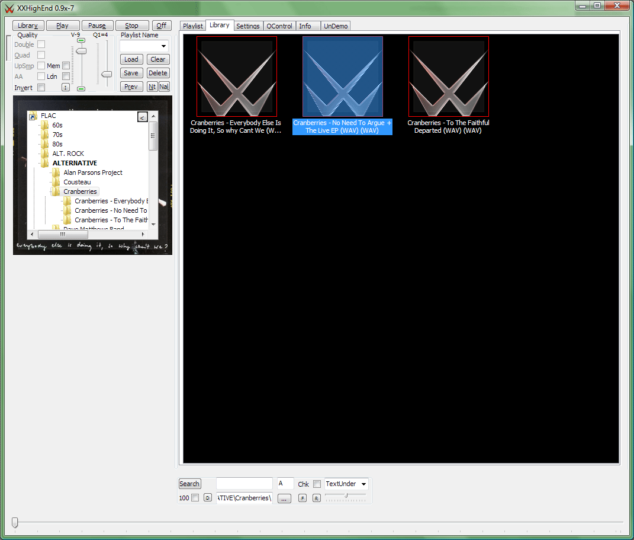
Task: Click the XXHighEnd title bar logo icon
Action: point(9,8)
